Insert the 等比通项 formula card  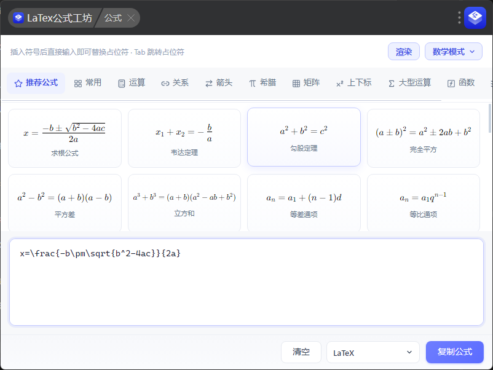[x=423, y=203]
